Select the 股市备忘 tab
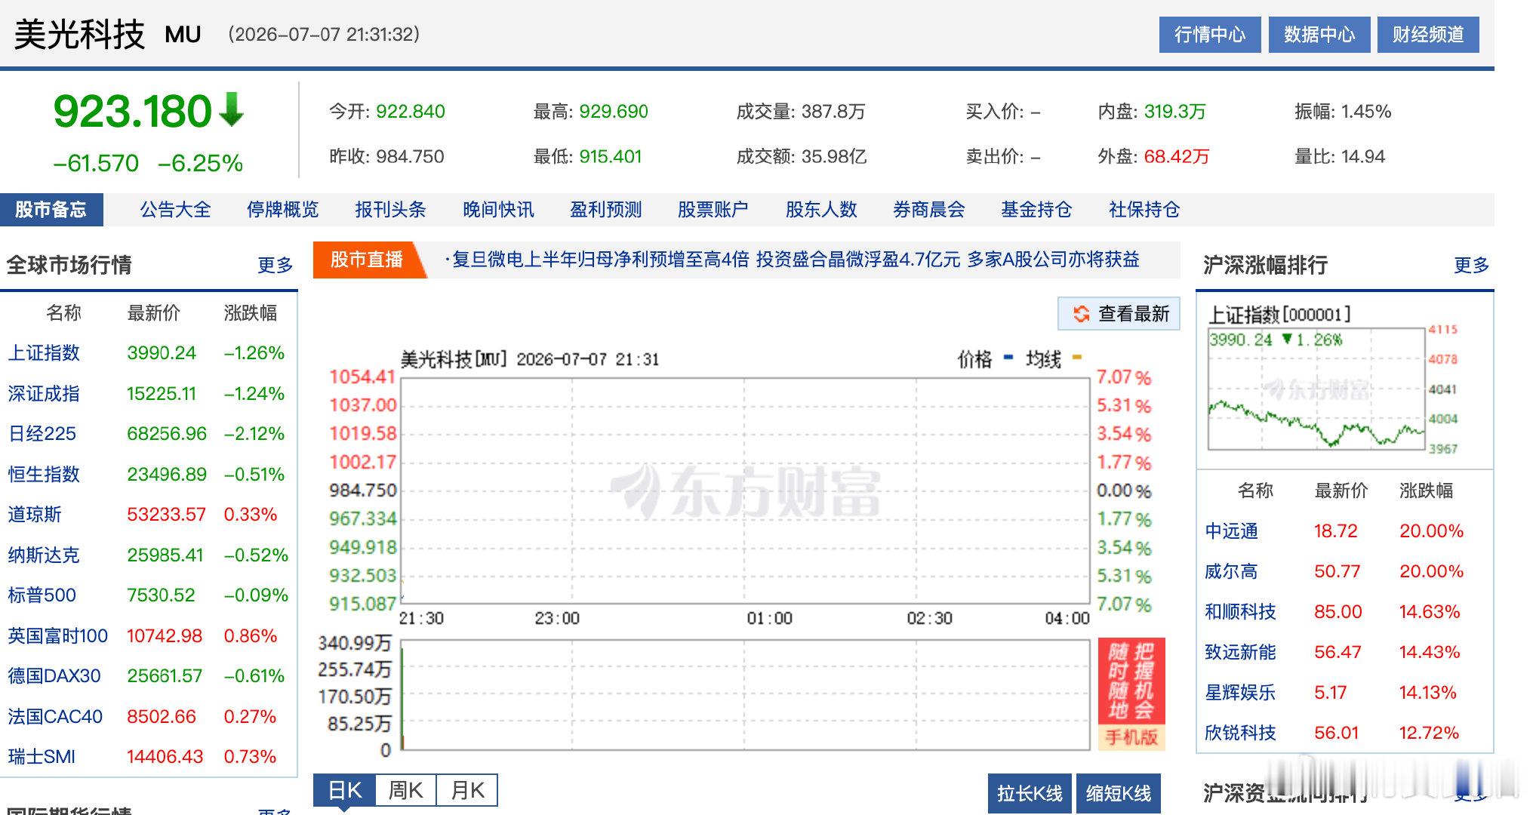Screen dimensions: 1533x815 (x=51, y=210)
